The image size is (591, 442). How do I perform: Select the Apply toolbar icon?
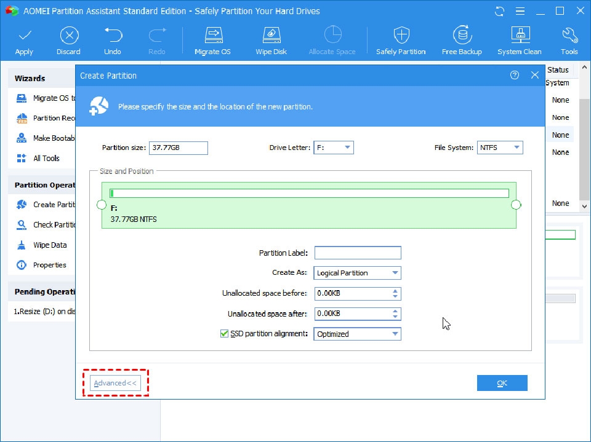[24, 39]
